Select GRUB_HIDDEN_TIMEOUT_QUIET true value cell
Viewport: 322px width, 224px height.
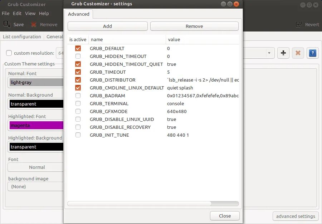click(171, 64)
